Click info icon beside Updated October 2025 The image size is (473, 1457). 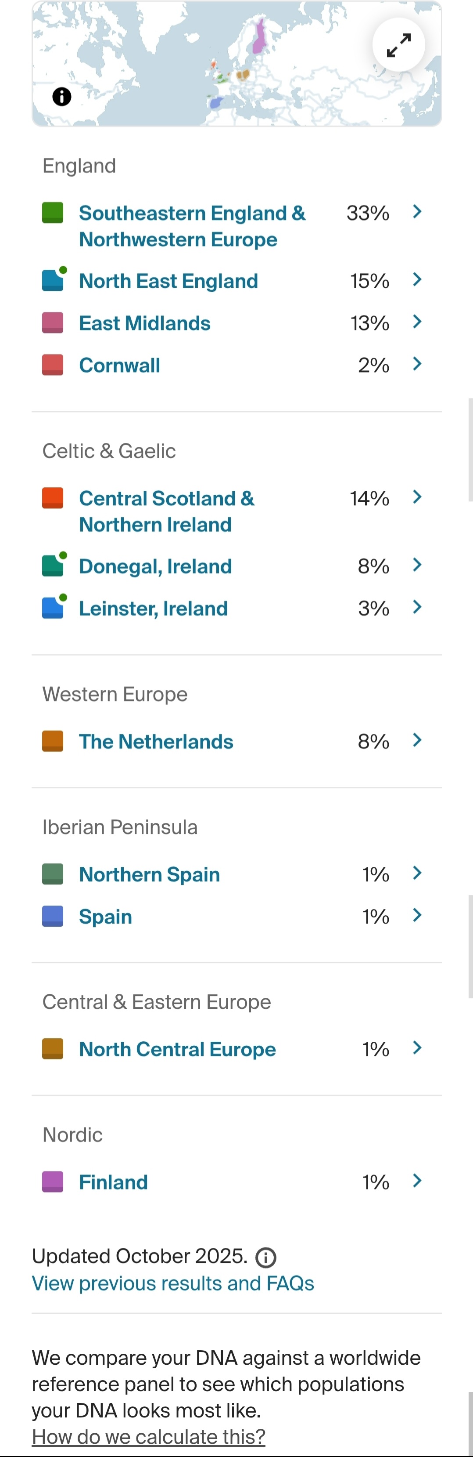[265, 1258]
